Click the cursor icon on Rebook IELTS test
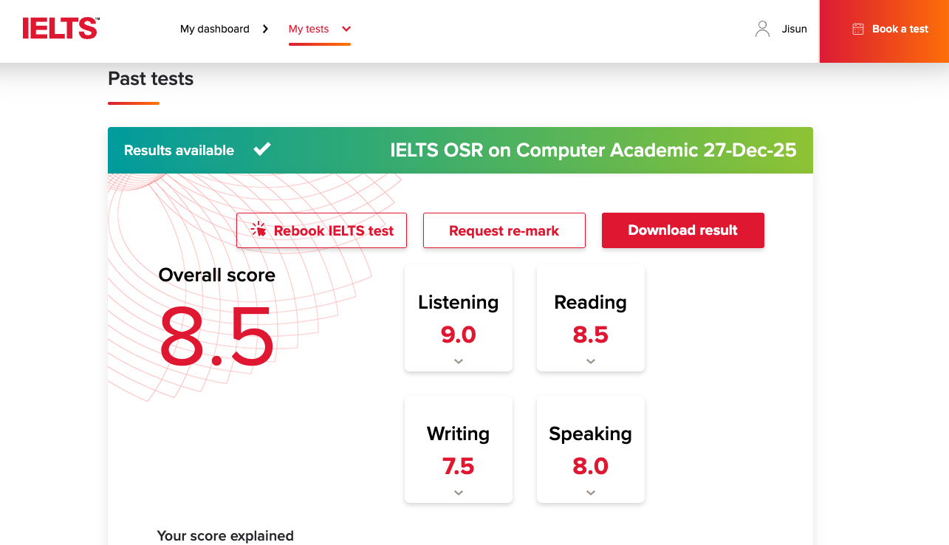 coord(258,230)
